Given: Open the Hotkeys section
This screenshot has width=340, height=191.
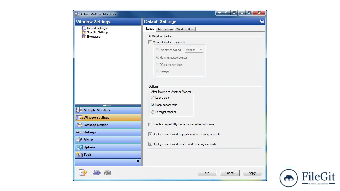Looking at the screenshot, I should (108, 132).
